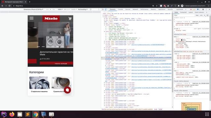The image size is (211, 118).
Task: Click the script breadcrumb in DevTools
Action: pyautogui.click(x=160, y=109)
